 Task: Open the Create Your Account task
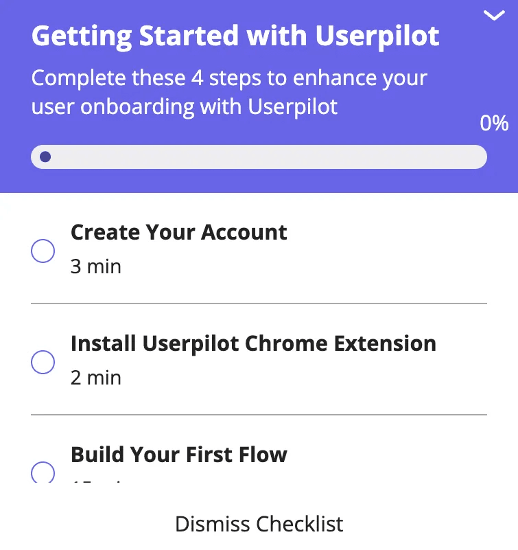[178, 232]
